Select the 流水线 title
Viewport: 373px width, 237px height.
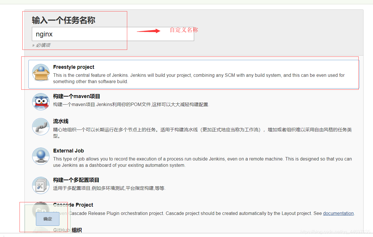[x=61, y=122]
